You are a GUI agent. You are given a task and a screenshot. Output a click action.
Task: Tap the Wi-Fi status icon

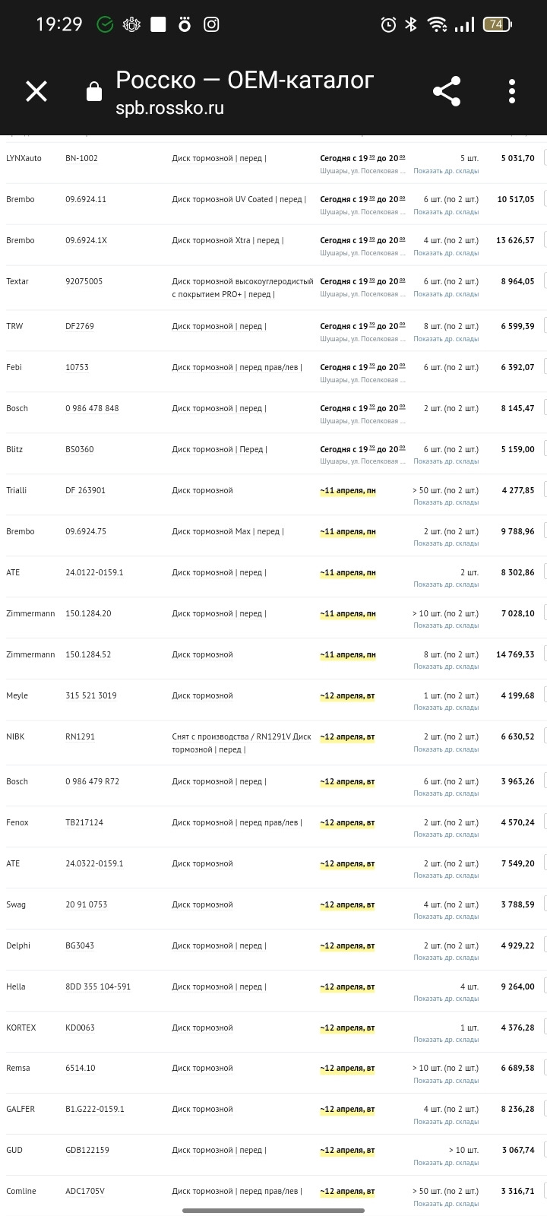(x=437, y=24)
